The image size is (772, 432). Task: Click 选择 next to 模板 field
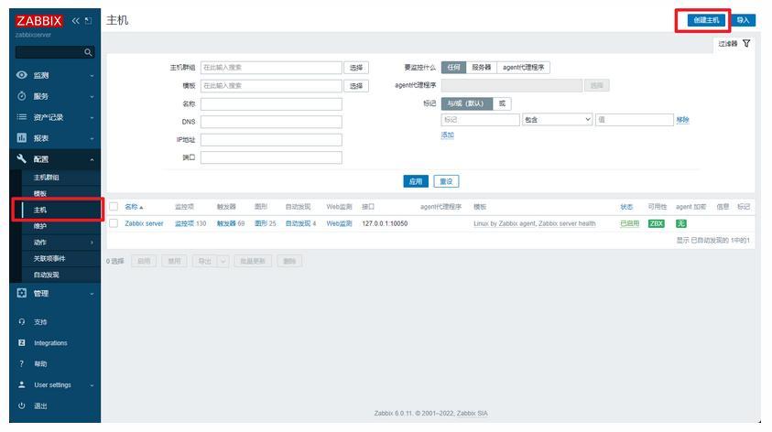click(356, 86)
